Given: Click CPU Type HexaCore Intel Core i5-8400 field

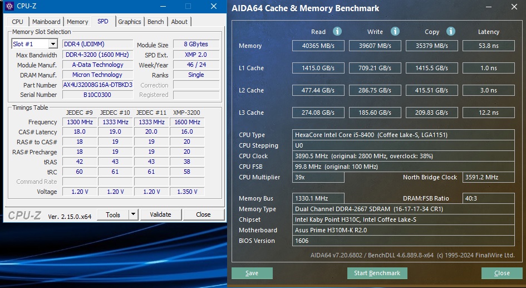Looking at the screenshot, I should coord(403,135).
